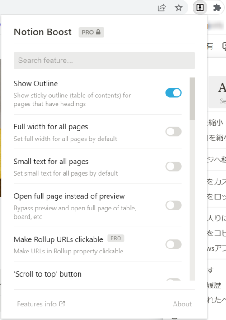Click the 'Show Outline' feature label
This screenshot has width=226, height=320.
[x=36, y=84]
